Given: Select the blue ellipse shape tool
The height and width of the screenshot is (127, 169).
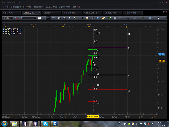Looking at the screenshot, I should [150, 18].
